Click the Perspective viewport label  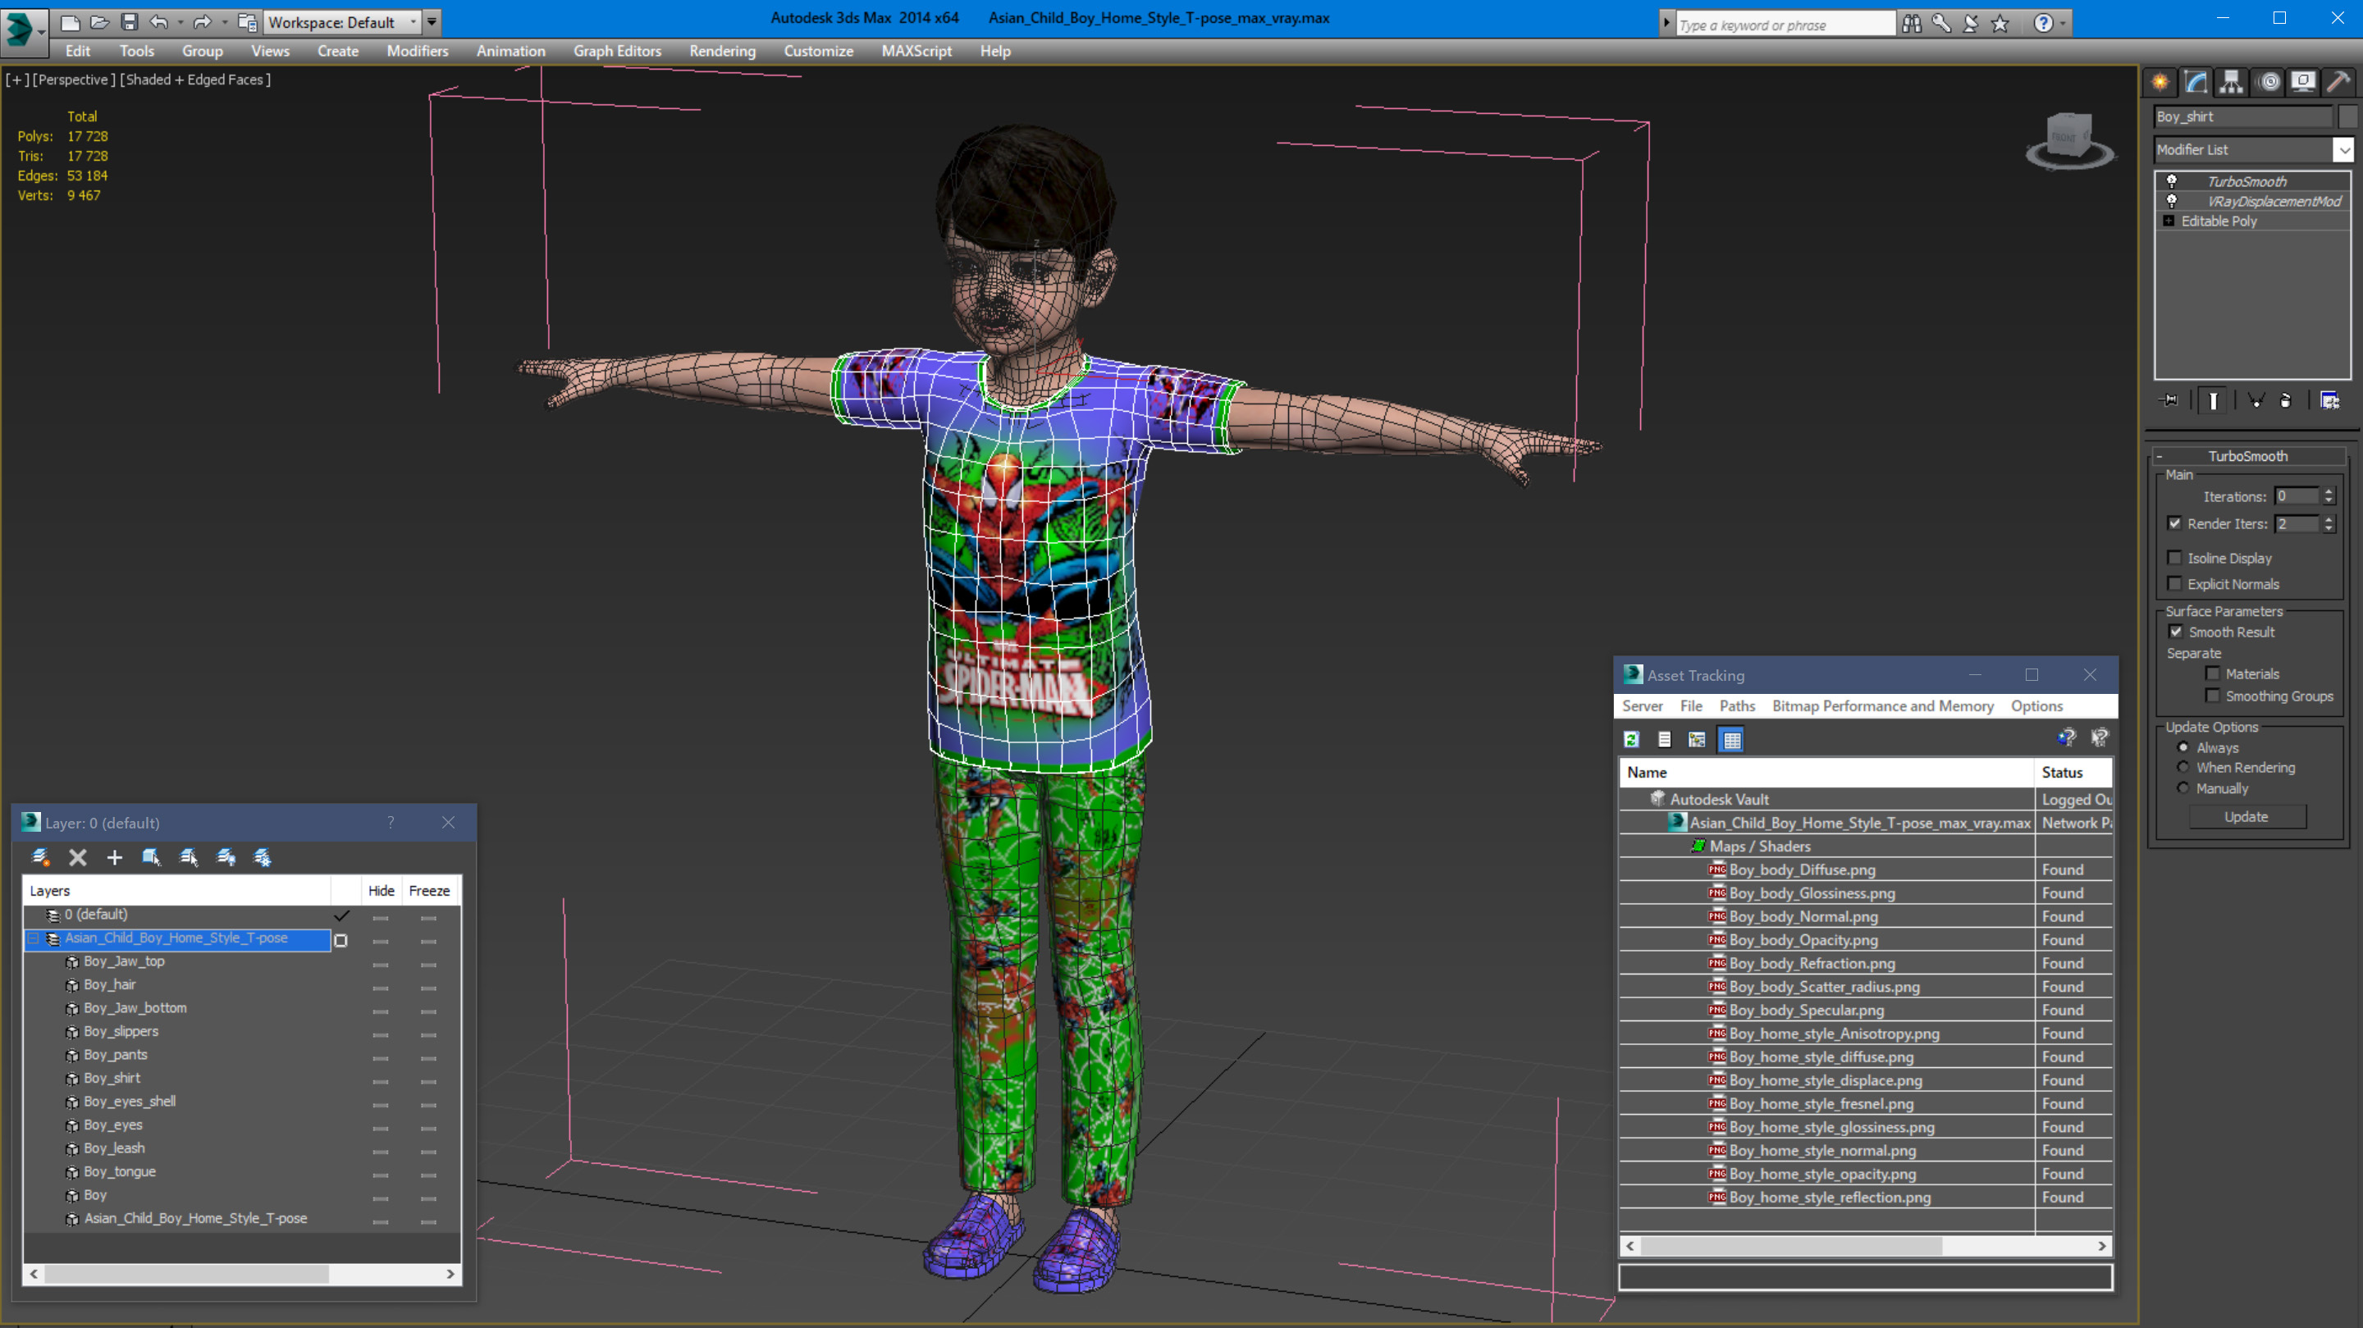pos(73,80)
